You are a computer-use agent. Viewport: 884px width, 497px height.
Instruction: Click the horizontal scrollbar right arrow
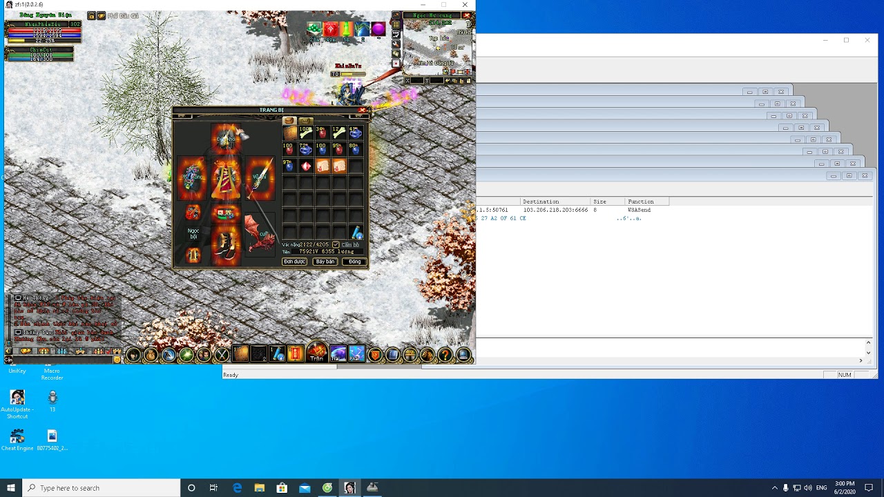coord(861,360)
